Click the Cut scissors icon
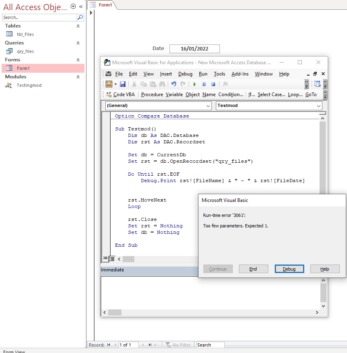This screenshot has height=353, width=347. [134, 84]
